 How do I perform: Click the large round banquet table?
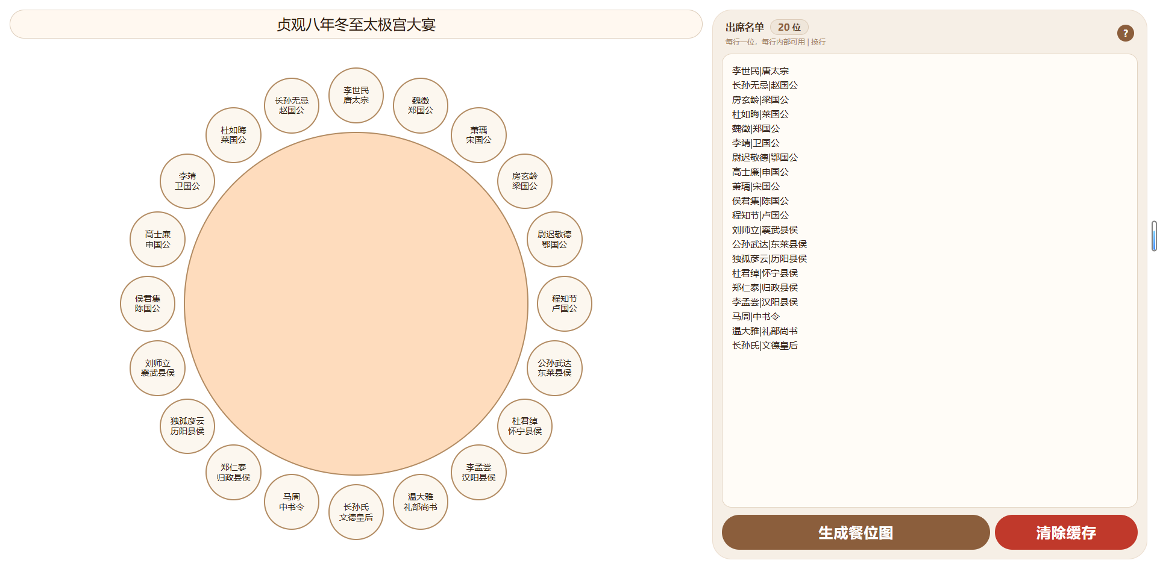pyautogui.click(x=356, y=303)
